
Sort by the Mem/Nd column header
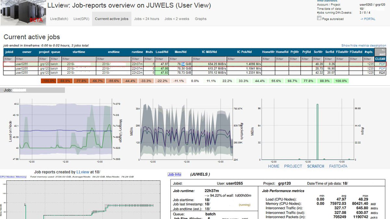[180, 52]
